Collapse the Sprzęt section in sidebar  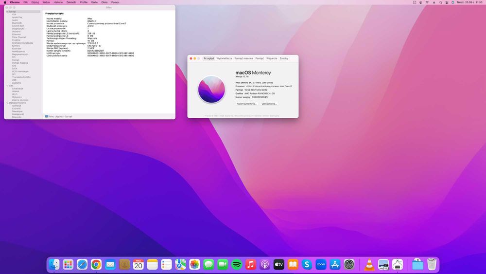(x=7, y=12)
